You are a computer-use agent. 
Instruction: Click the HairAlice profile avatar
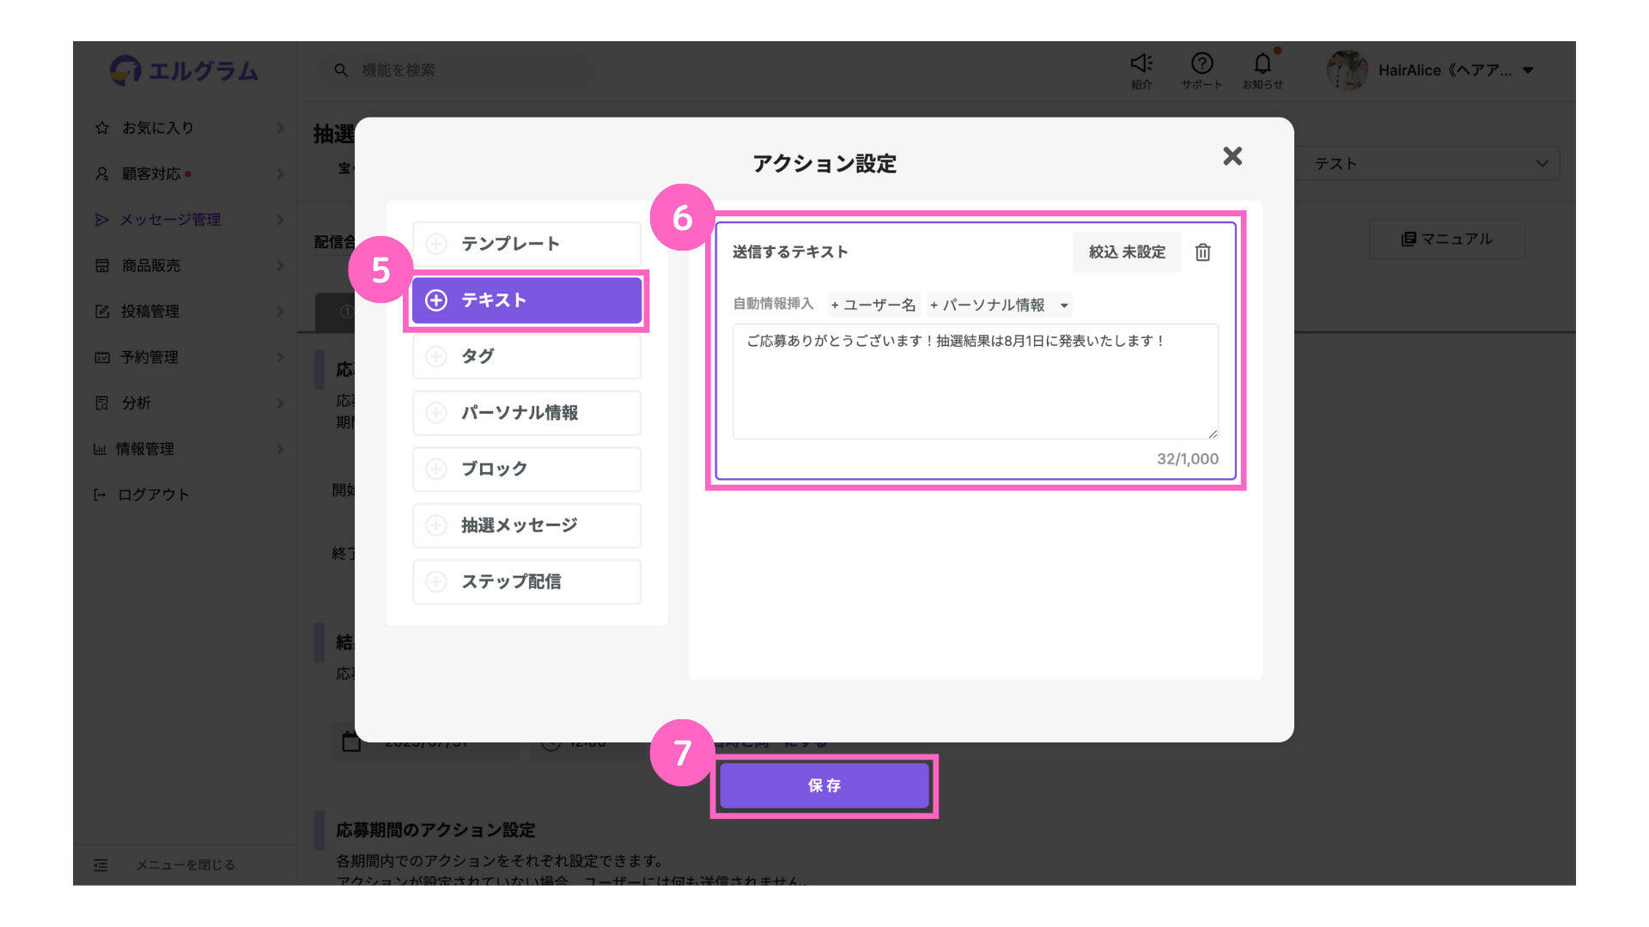(x=1347, y=70)
